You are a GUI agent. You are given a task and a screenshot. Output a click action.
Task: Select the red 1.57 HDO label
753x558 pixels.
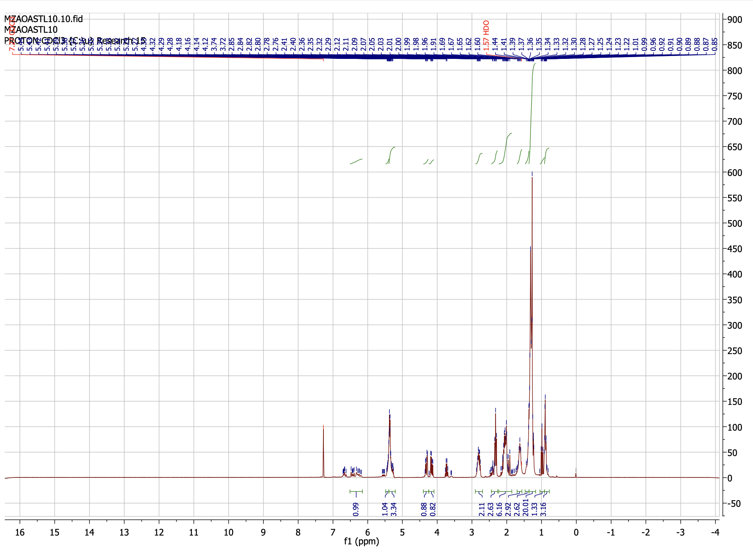(486, 35)
